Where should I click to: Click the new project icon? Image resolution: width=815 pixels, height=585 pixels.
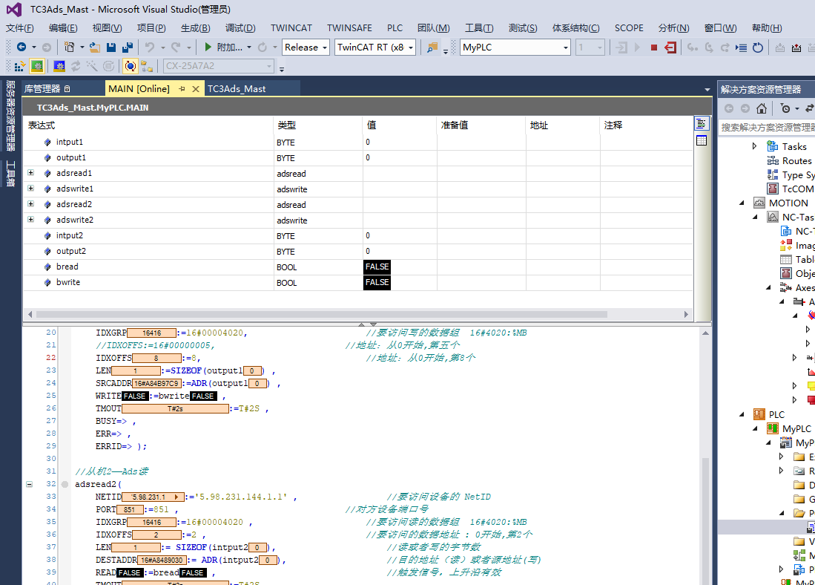[69, 48]
